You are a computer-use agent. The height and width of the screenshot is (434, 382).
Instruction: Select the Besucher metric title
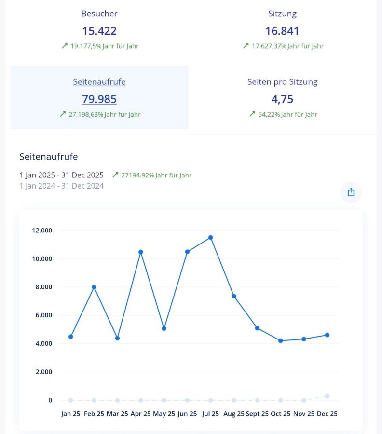(99, 14)
